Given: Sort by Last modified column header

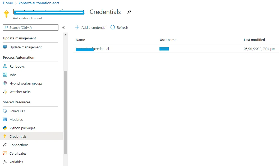Looking at the screenshot, I should click(x=254, y=40).
